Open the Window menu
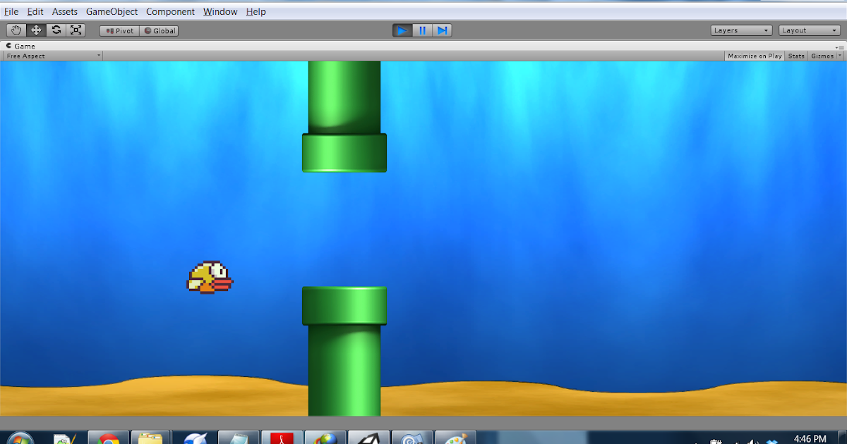 pos(220,12)
